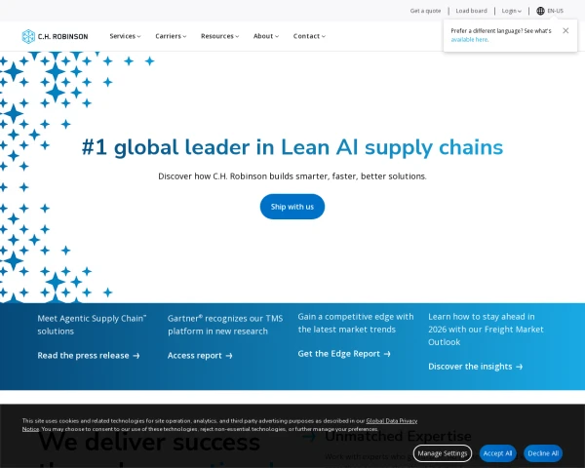The width and height of the screenshot is (585, 468).
Task: Click the Get a quote link
Action: coord(425,11)
